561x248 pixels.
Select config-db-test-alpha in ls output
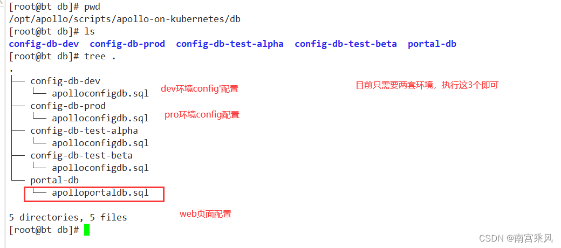point(230,44)
